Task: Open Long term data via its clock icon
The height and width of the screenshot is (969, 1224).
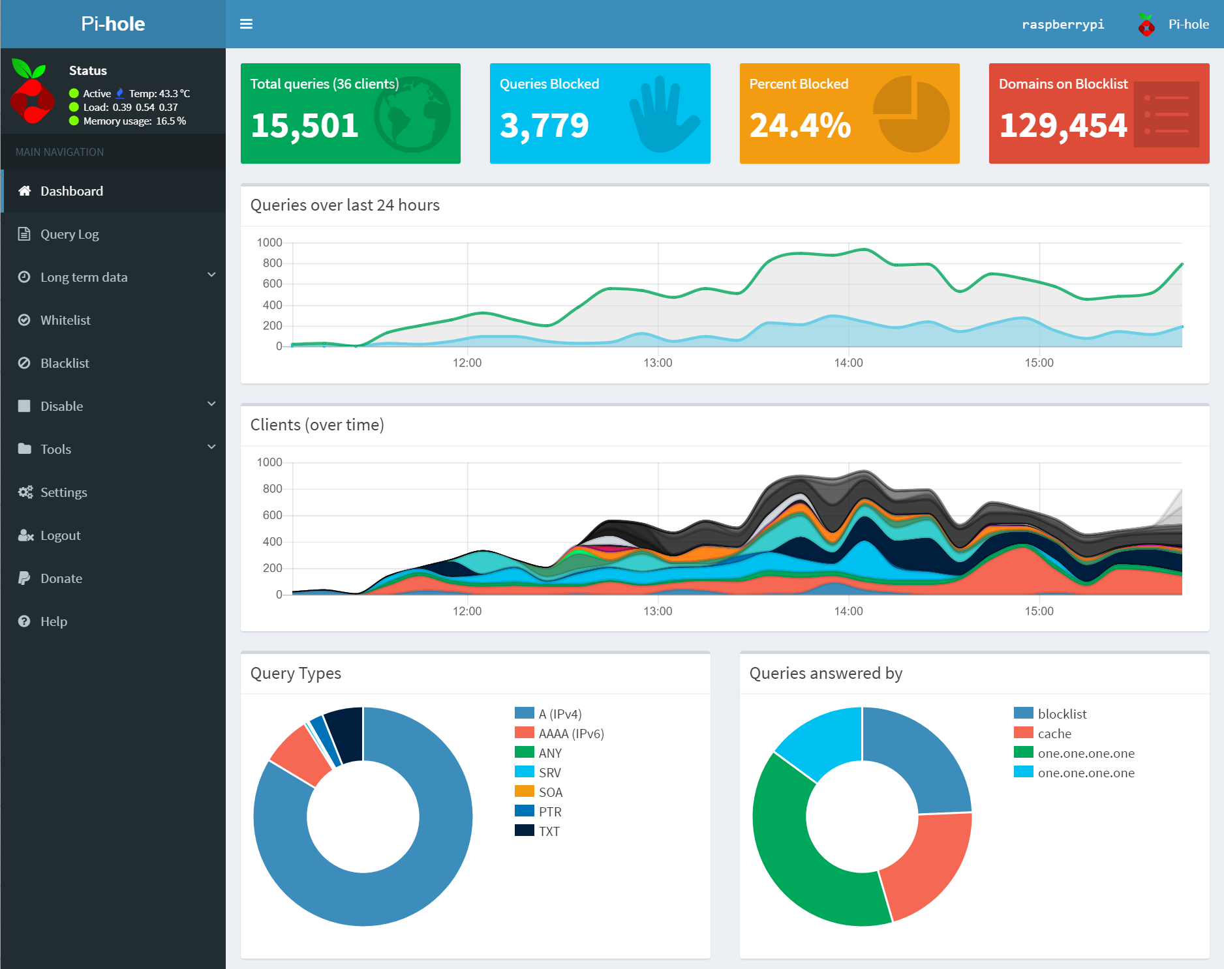Action: 24,276
